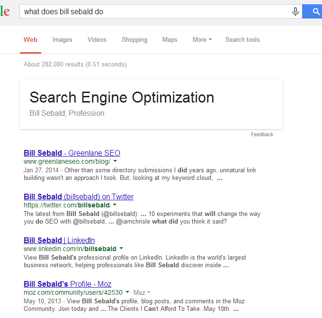Select the Shopping tab
This screenshot has height=318, width=322.
(x=134, y=39)
